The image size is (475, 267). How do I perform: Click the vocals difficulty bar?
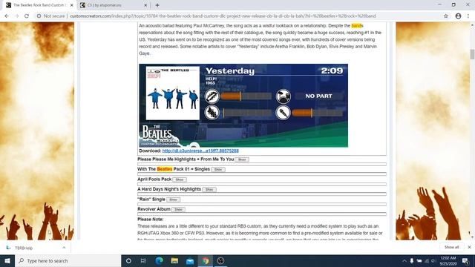tap(318, 113)
